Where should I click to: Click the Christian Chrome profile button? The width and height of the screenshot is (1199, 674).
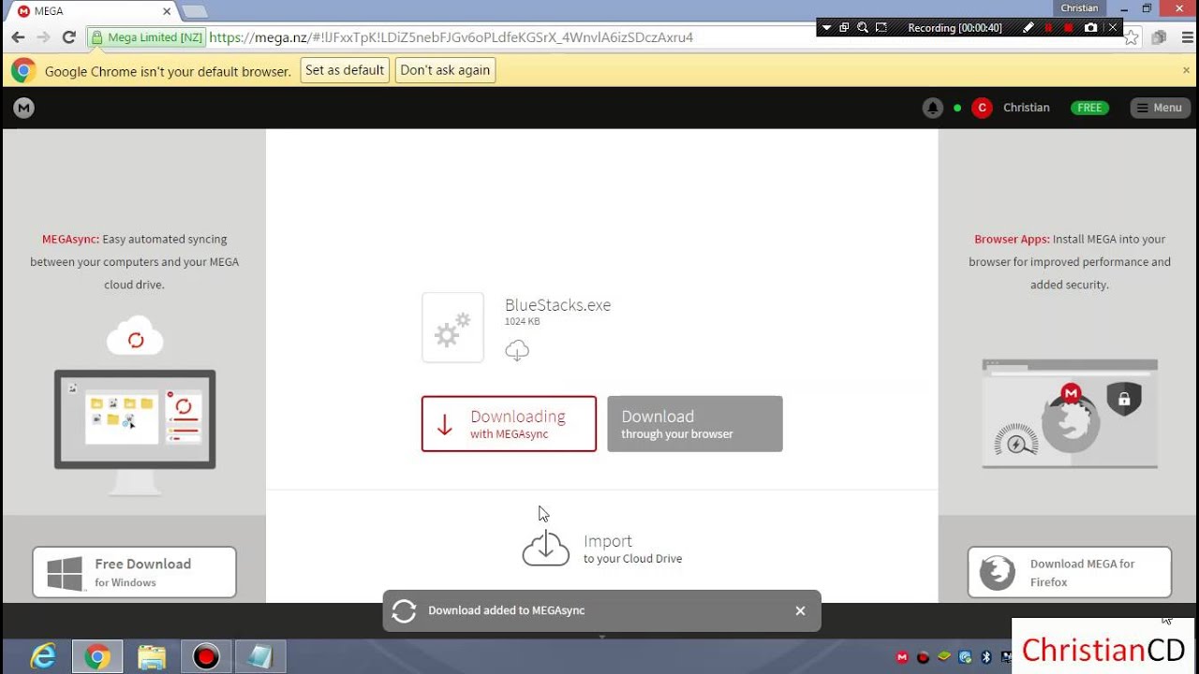tap(1079, 8)
